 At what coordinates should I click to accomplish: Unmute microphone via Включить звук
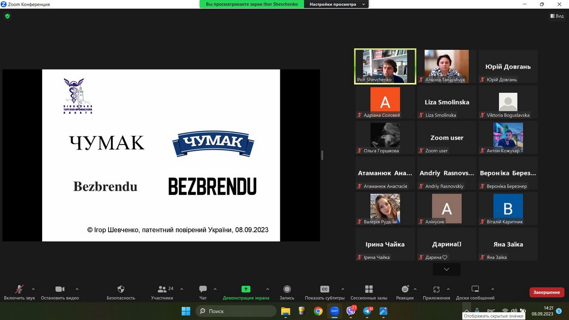coord(19,289)
